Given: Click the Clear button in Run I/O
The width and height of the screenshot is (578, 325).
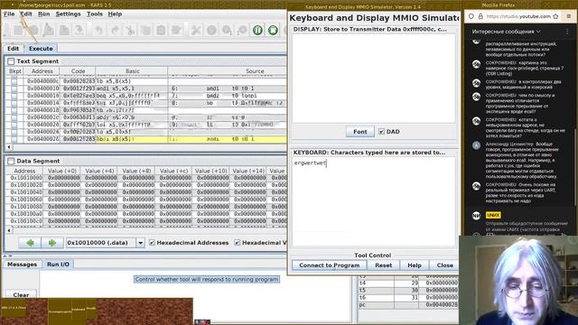Looking at the screenshot, I should [x=21, y=295].
